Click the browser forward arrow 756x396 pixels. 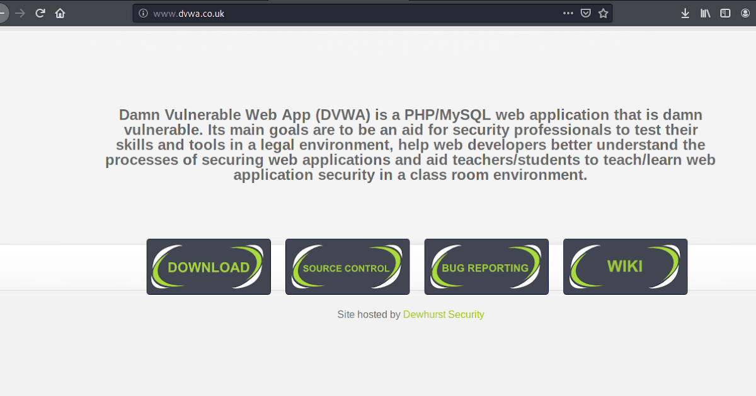pos(20,13)
